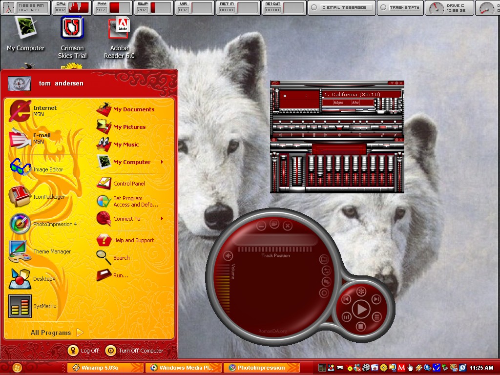Switch to Winamp 5.03a taskbar button
500x375 pixels.
coord(105,368)
